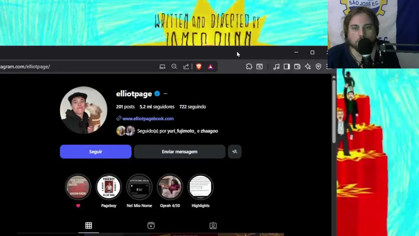This screenshot has width=419, height=236.
Task: Click the scrollbar up arrow
Action: (334, 77)
